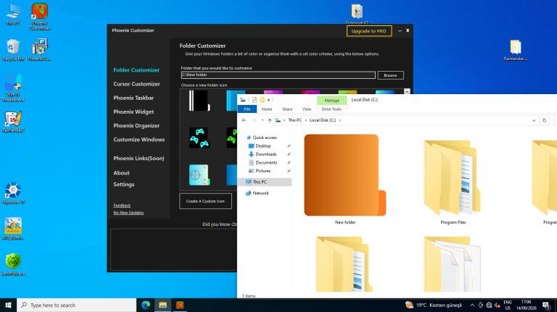Pick the teal crosshair folder icon
The width and height of the screenshot is (557, 312).
click(x=199, y=174)
